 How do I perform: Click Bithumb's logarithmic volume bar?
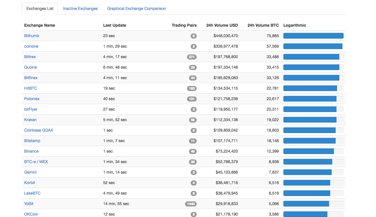click(x=313, y=36)
